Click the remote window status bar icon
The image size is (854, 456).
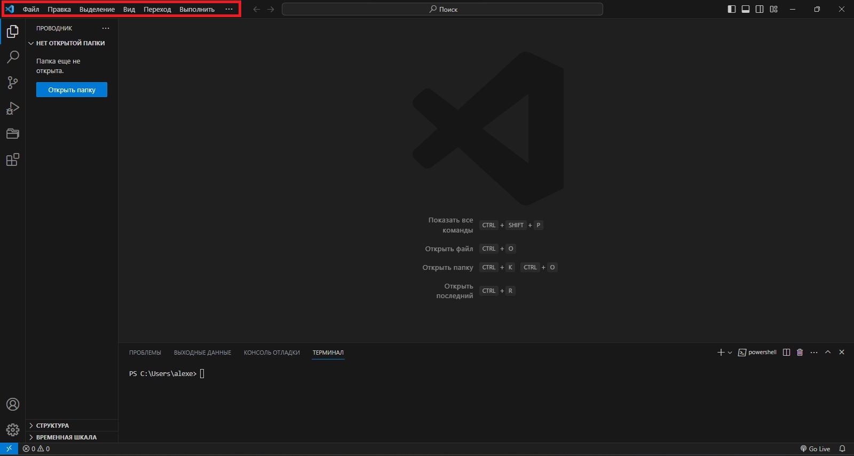[x=9, y=449]
